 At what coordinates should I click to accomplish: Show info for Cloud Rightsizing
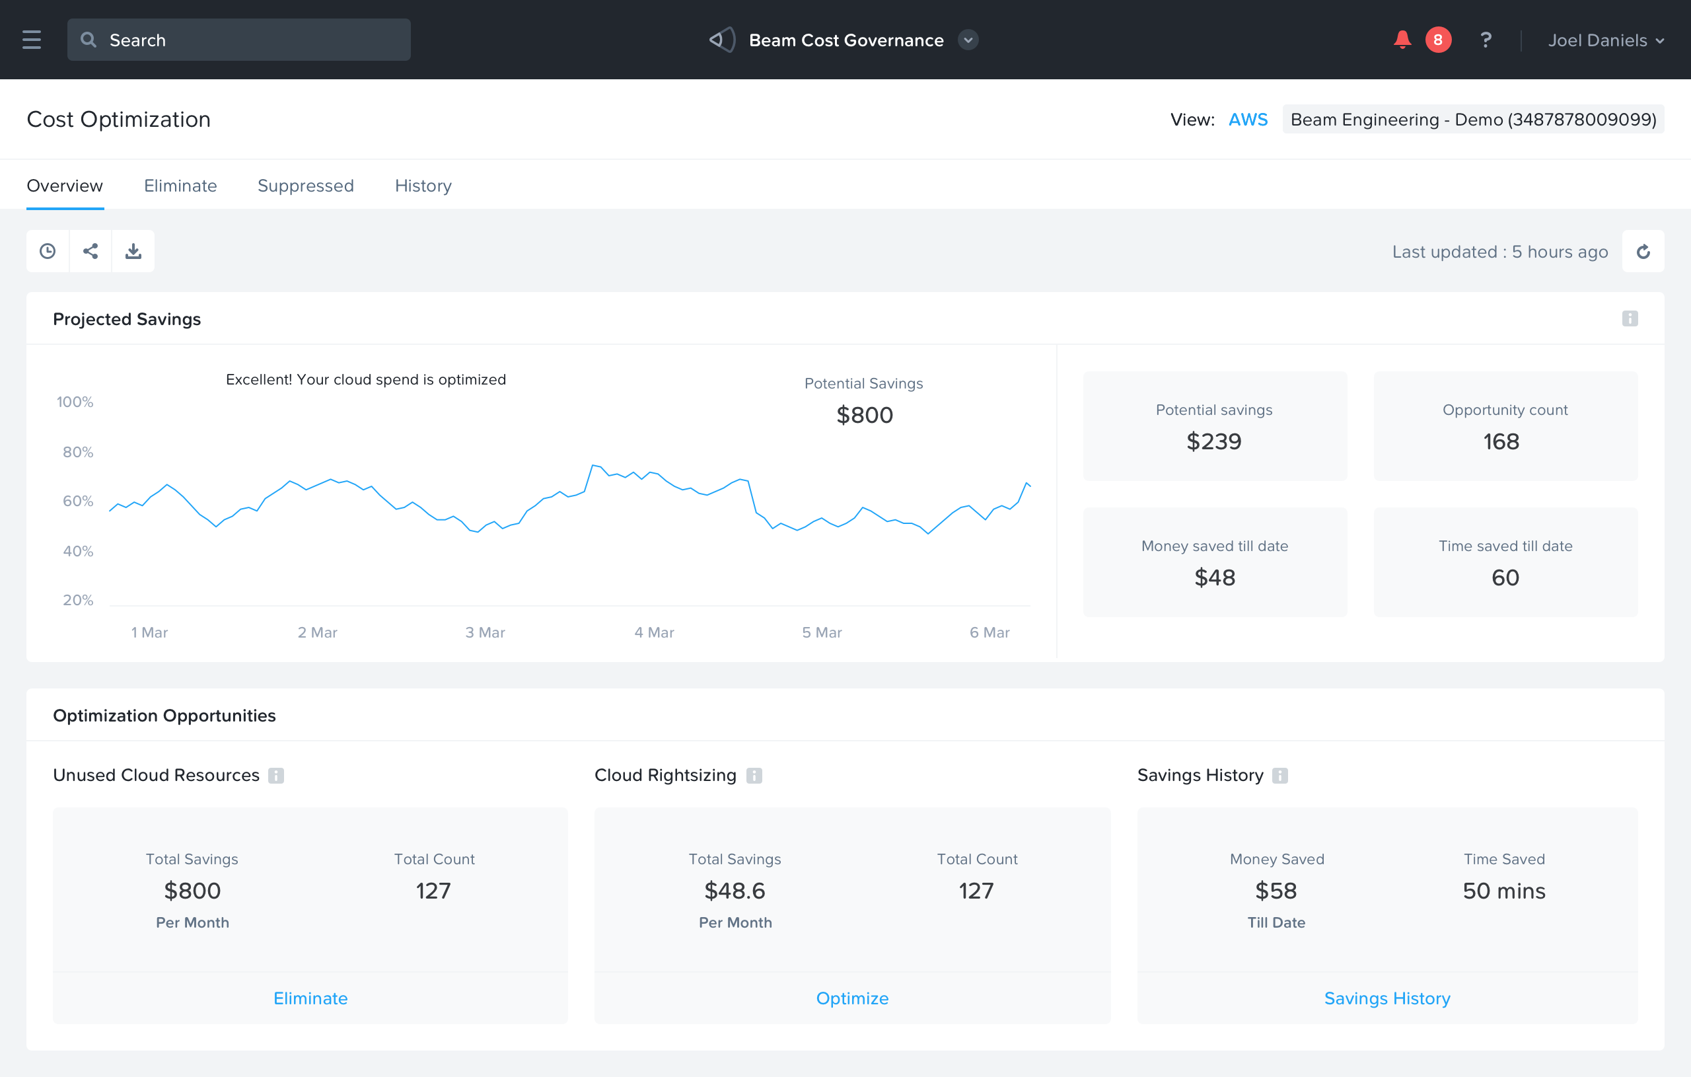[754, 776]
